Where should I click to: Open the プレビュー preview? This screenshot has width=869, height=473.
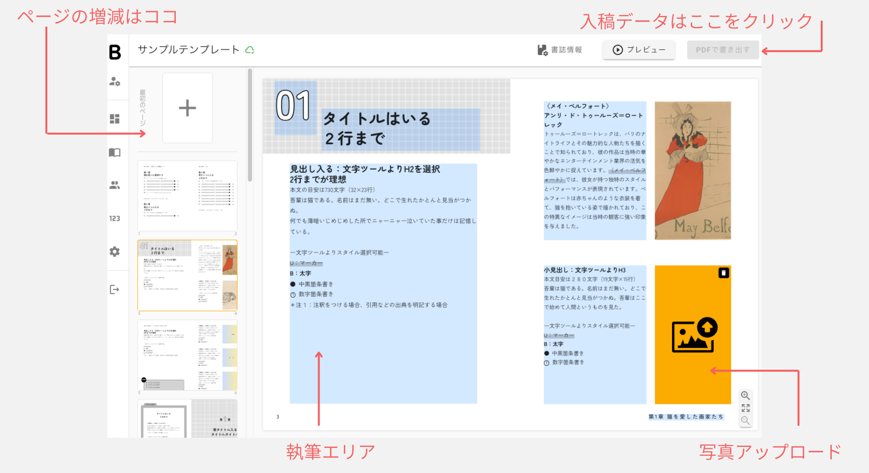click(638, 49)
